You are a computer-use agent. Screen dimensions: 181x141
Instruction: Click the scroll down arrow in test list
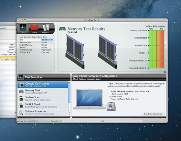69,115
